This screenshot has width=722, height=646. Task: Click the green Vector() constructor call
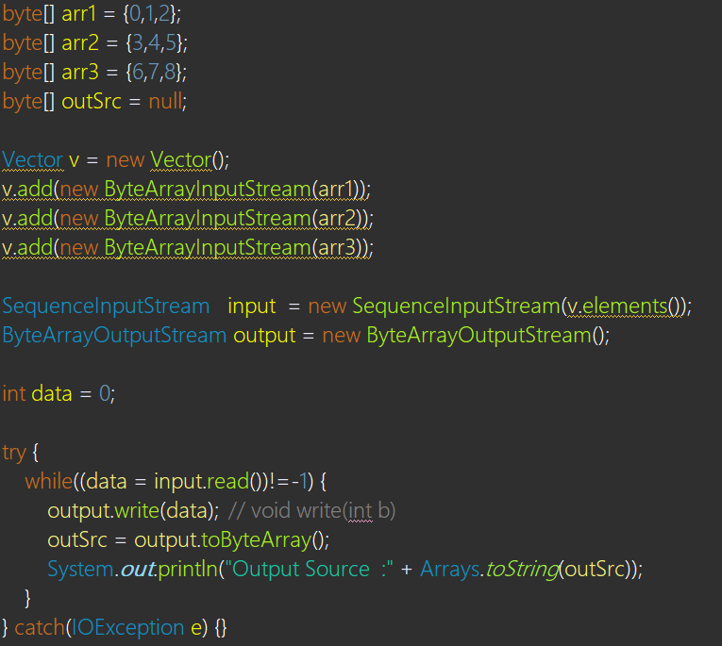pos(188,160)
